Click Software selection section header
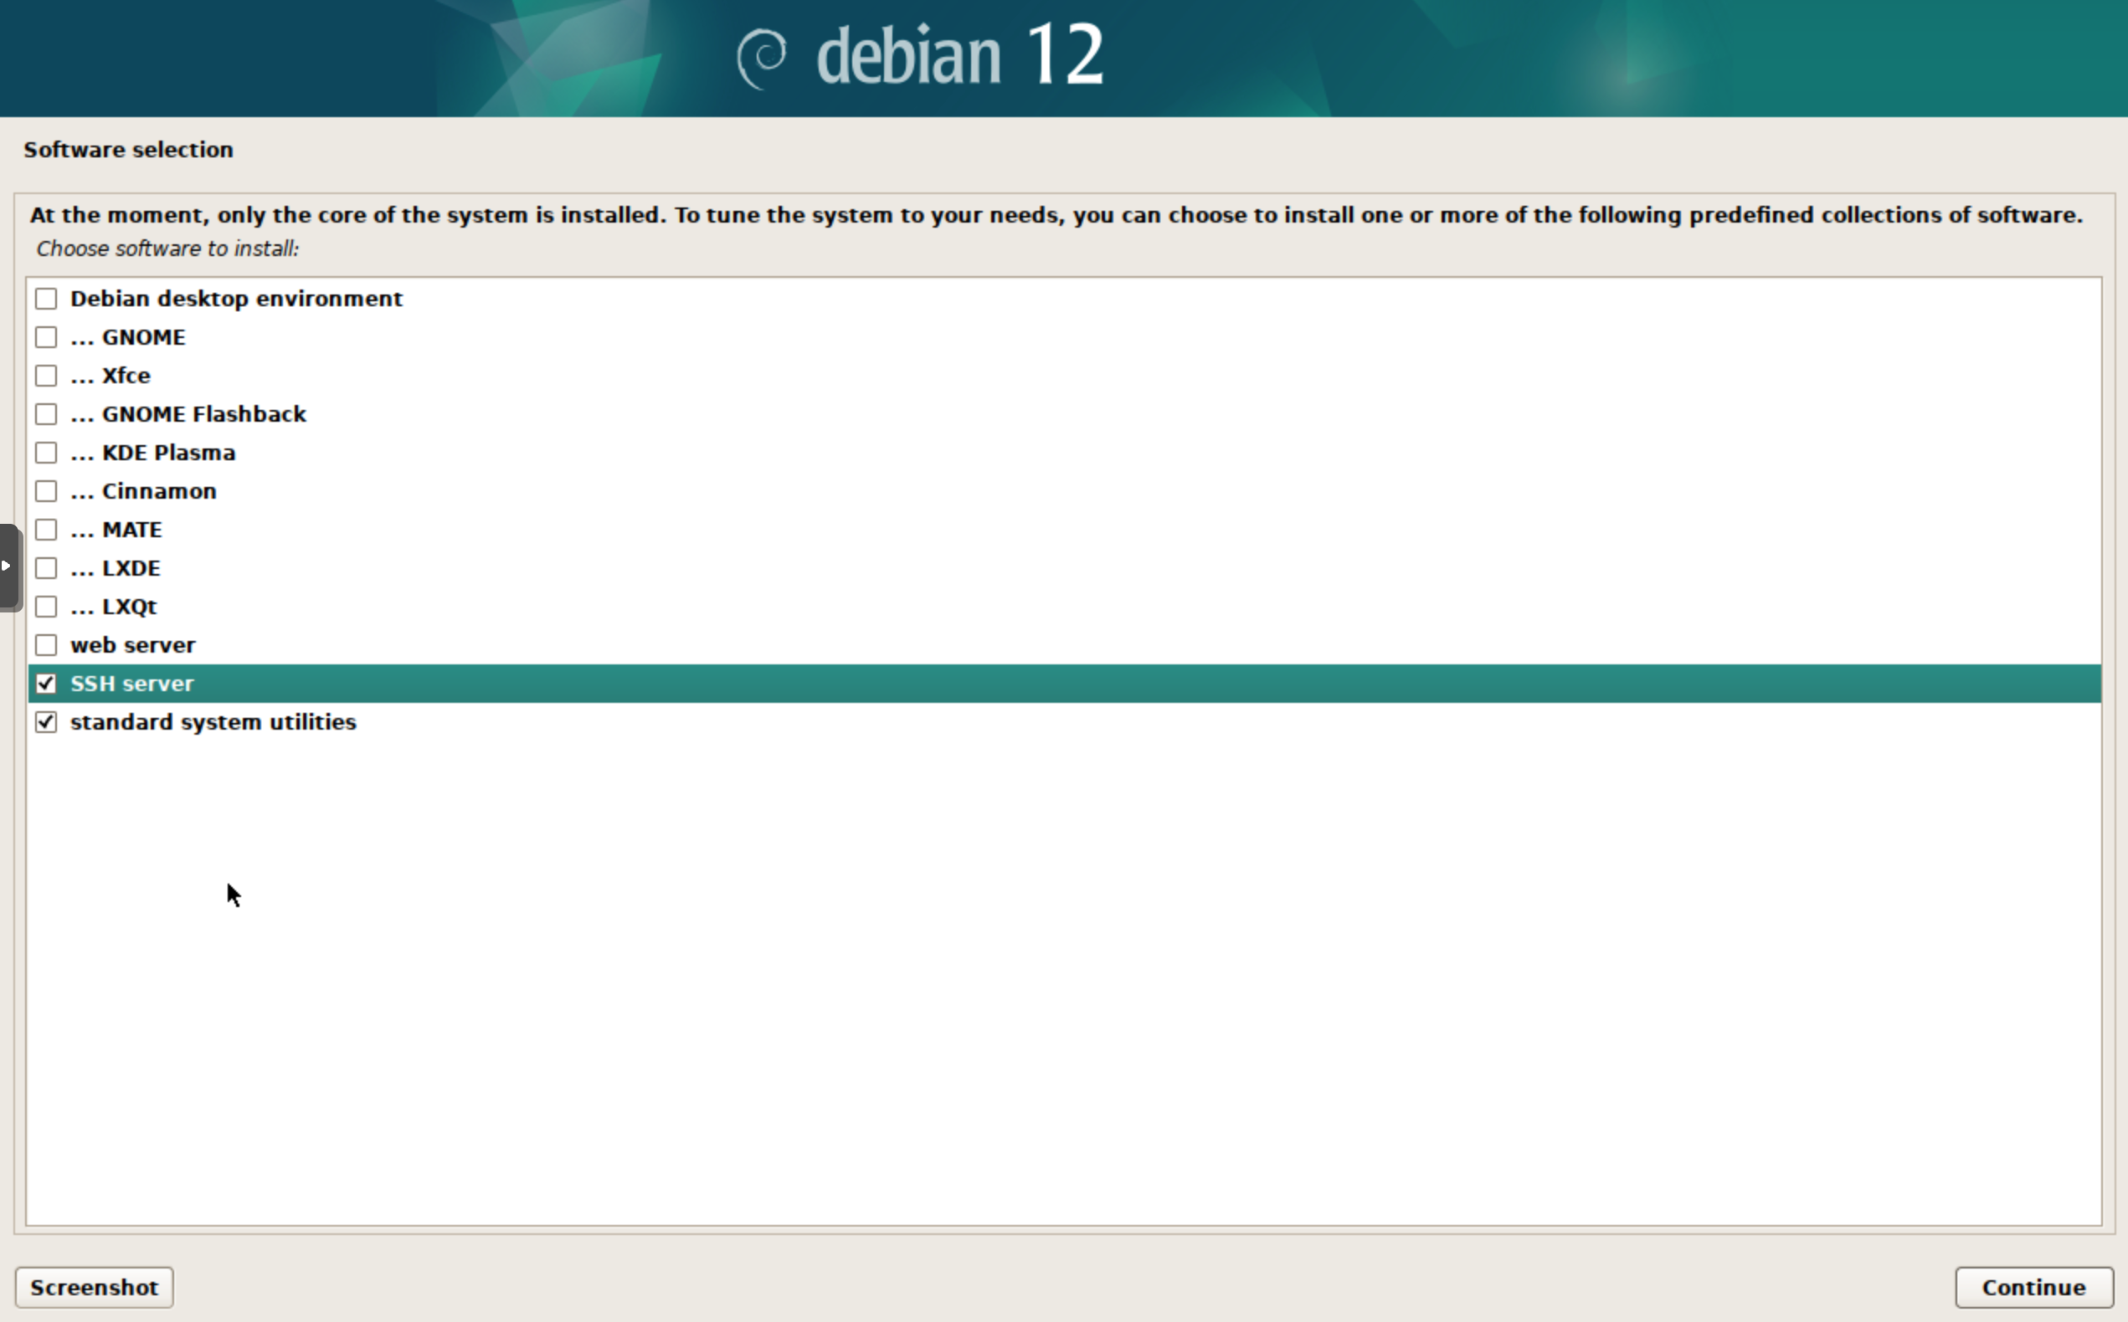2128x1322 pixels. pyautogui.click(x=126, y=151)
